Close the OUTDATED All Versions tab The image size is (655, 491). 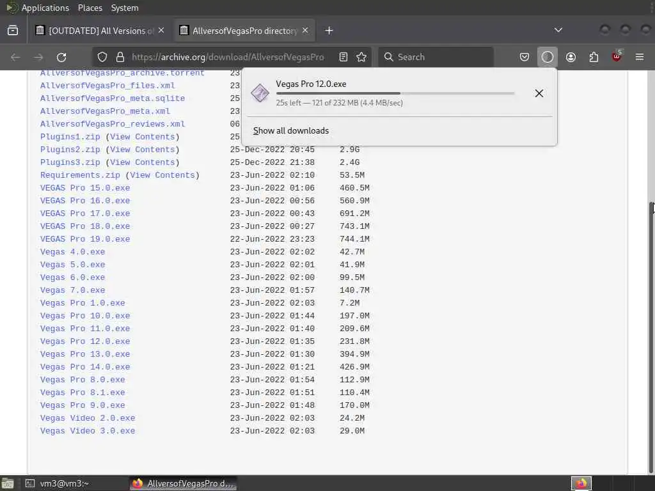(161, 31)
